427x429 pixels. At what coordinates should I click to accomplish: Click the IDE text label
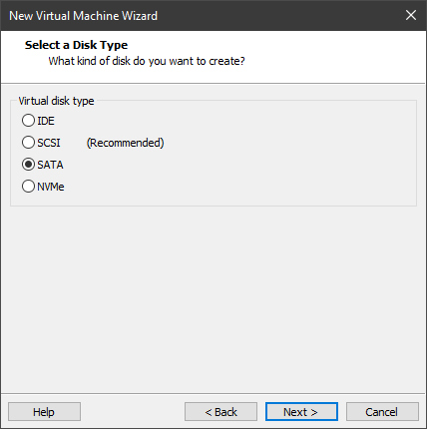pos(46,121)
